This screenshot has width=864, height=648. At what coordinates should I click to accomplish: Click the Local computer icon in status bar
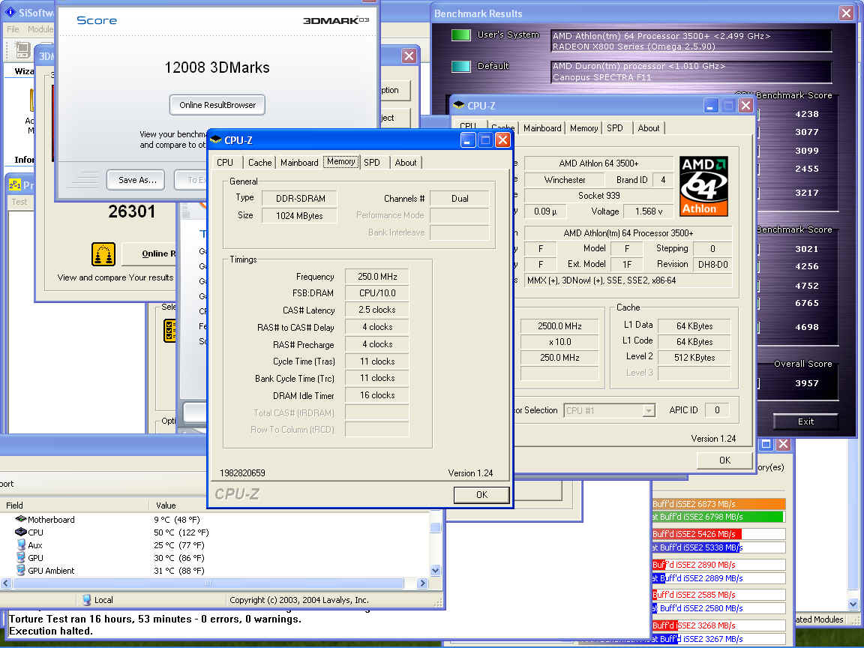pyautogui.click(x=86, y=599)
